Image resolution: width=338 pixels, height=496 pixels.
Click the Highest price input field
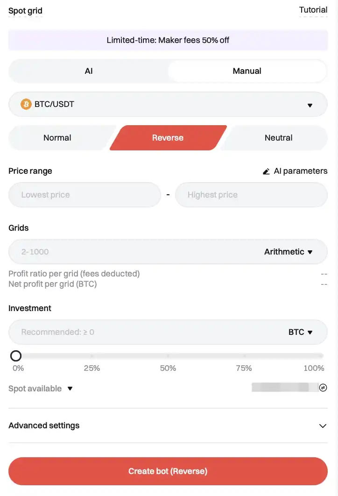[x=251, y=195]
